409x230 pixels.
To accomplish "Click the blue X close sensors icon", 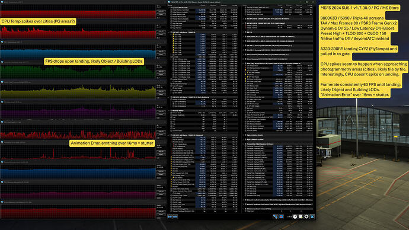I will tap(312, 217).
